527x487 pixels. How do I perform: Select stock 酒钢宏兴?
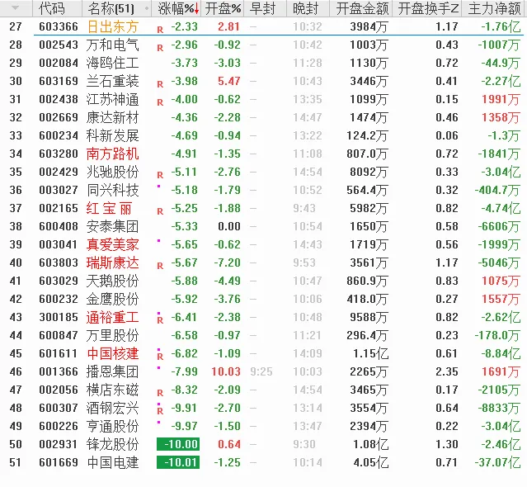click(113, 408)
